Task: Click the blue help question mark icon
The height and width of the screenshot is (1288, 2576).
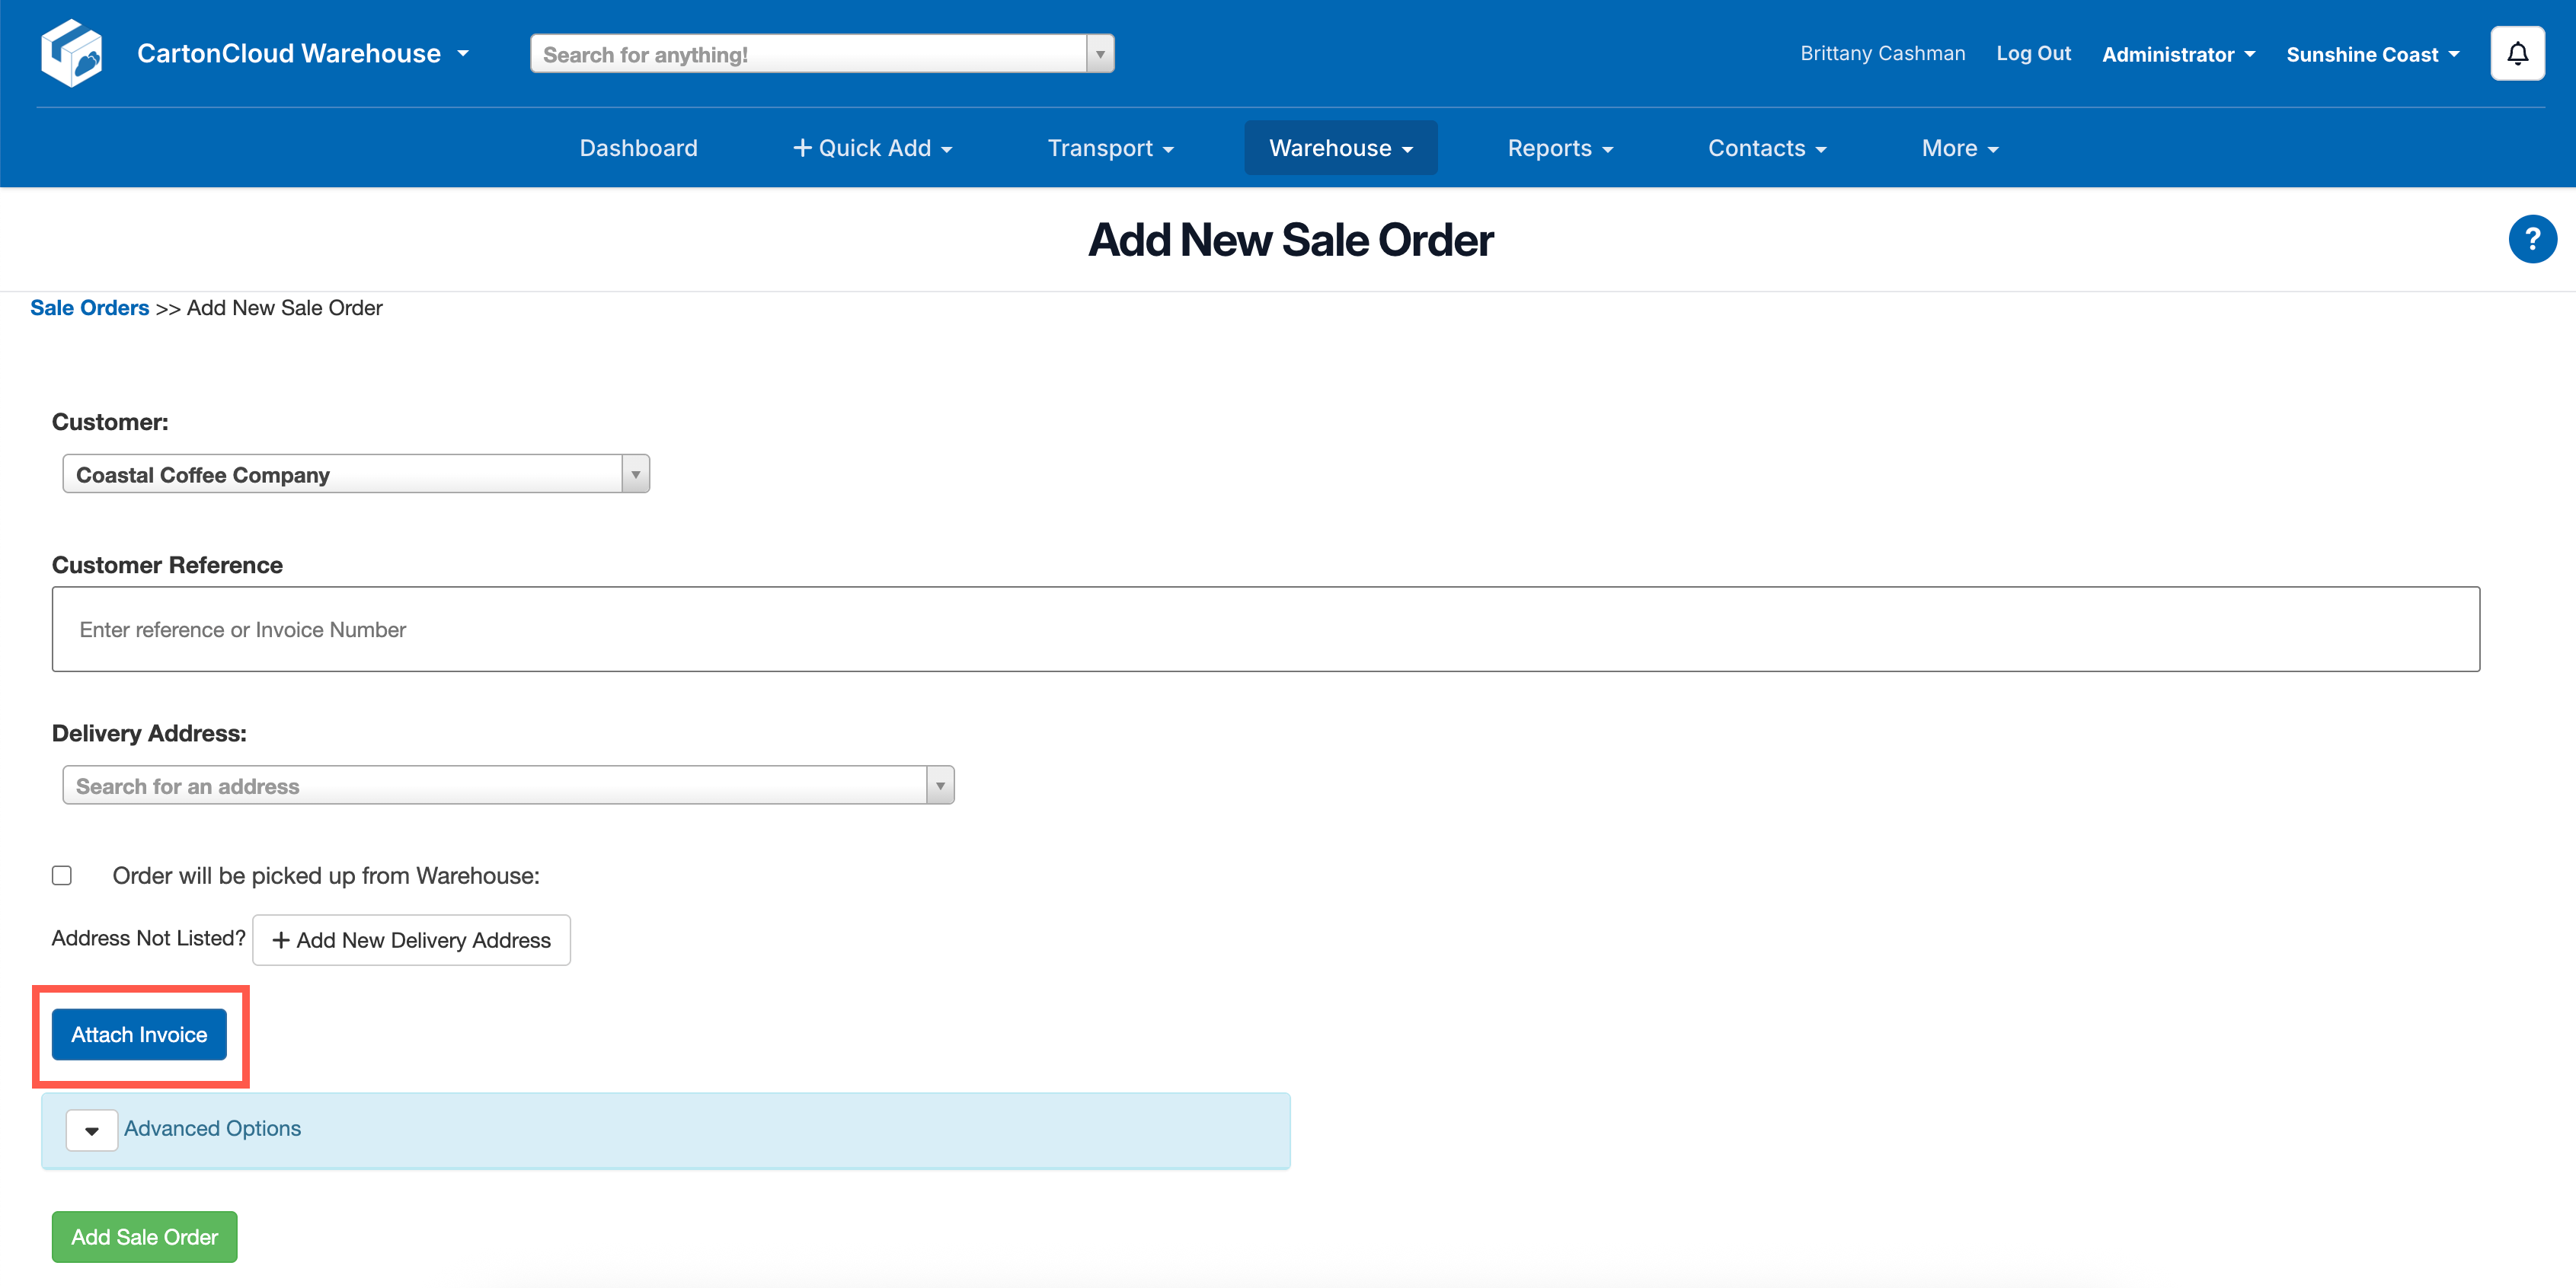Action: tap(2531, 240)
